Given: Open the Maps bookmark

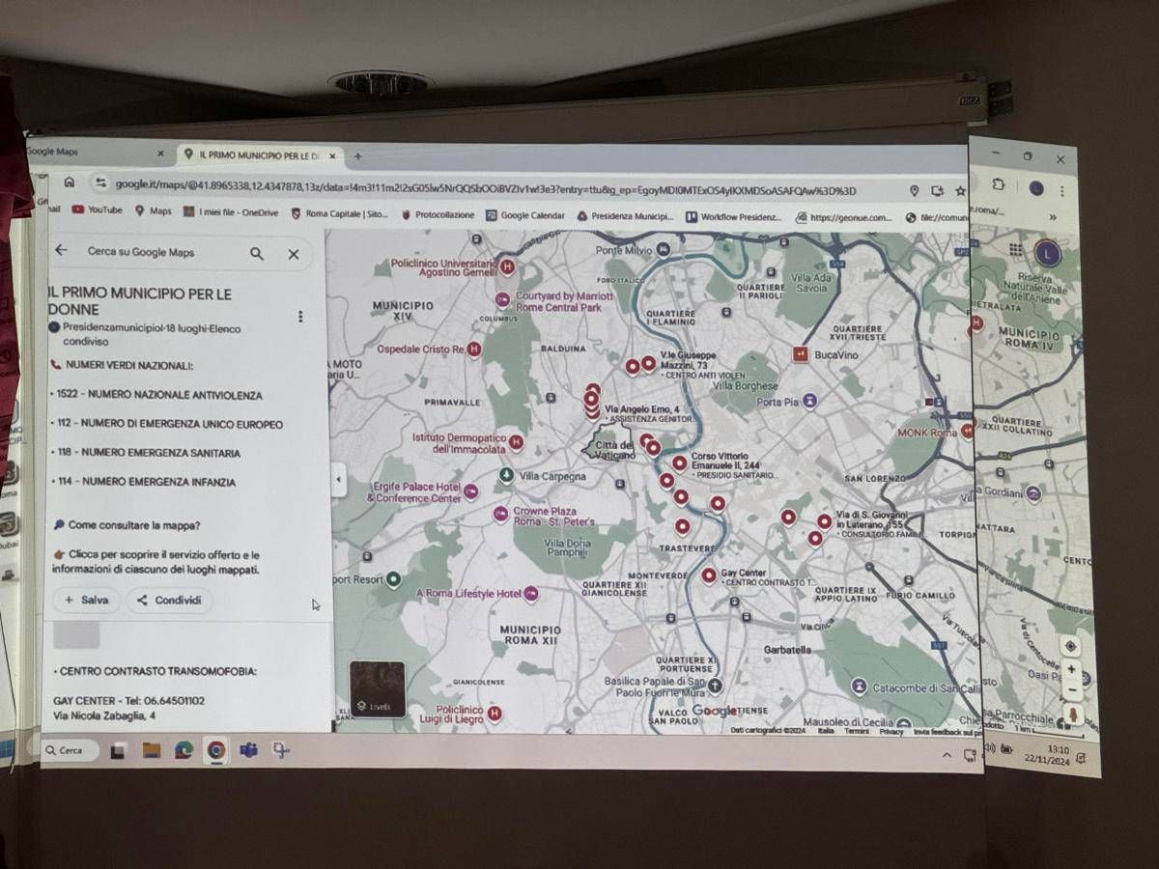Looking at the screenshot, I should [154, 210].
